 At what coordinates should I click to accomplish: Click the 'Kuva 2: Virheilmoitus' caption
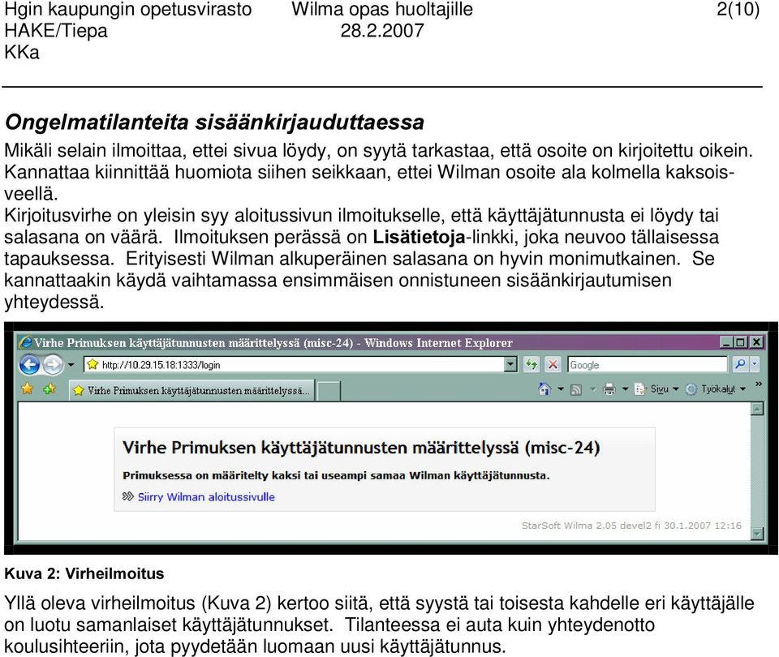pos(84,573)
